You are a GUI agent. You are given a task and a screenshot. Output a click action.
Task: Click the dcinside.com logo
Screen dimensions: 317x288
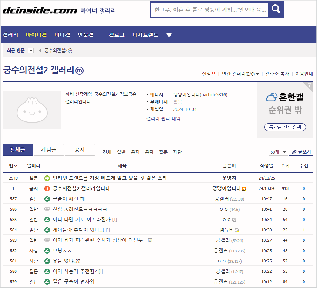[x=40, y=10]
